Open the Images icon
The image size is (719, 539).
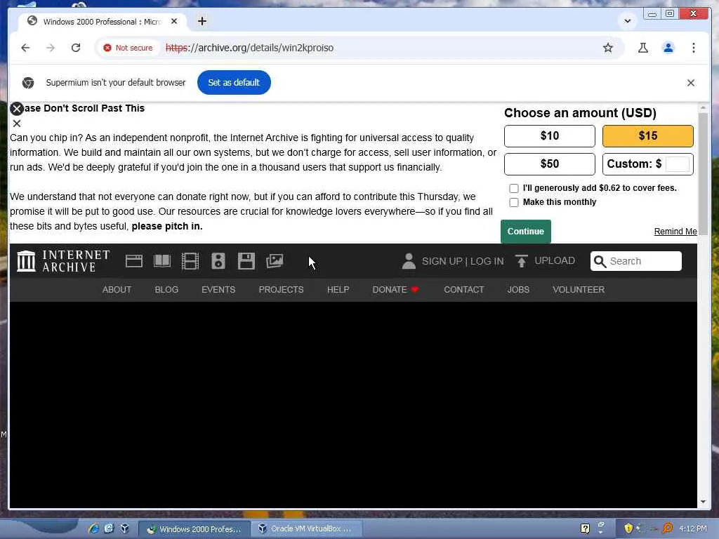[275, 261]
